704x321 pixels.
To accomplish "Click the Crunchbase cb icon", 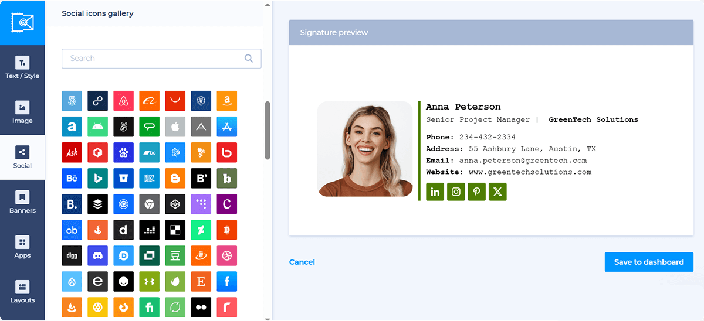I will click(72, 230).
